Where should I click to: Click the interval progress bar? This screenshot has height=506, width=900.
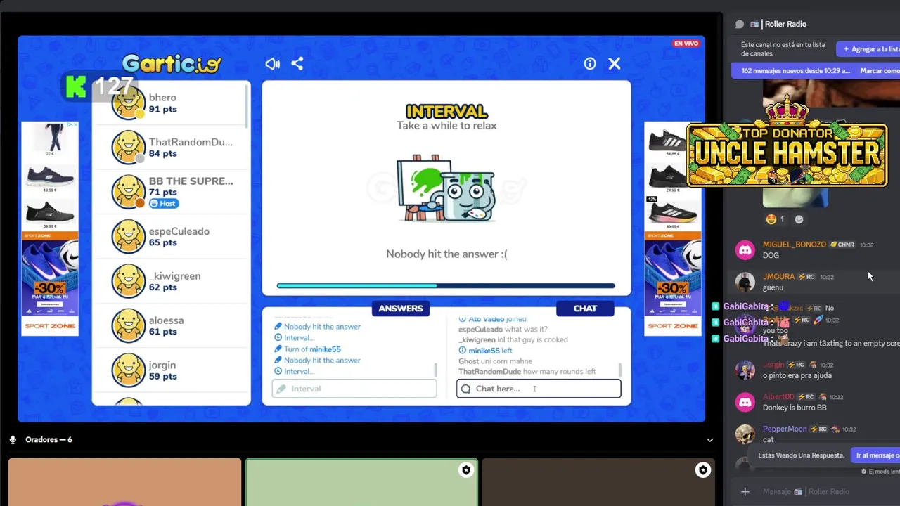click(446, 286)
